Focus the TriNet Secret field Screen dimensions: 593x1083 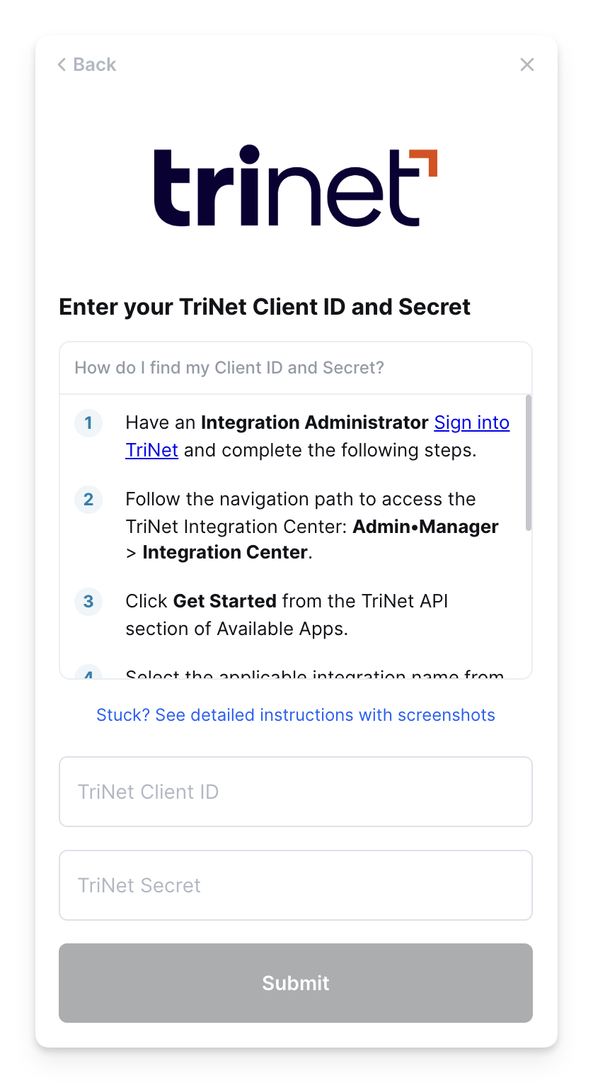(x=296, y=885)
